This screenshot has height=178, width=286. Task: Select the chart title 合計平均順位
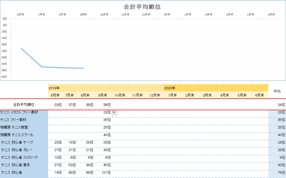click(x=142, y=7)
